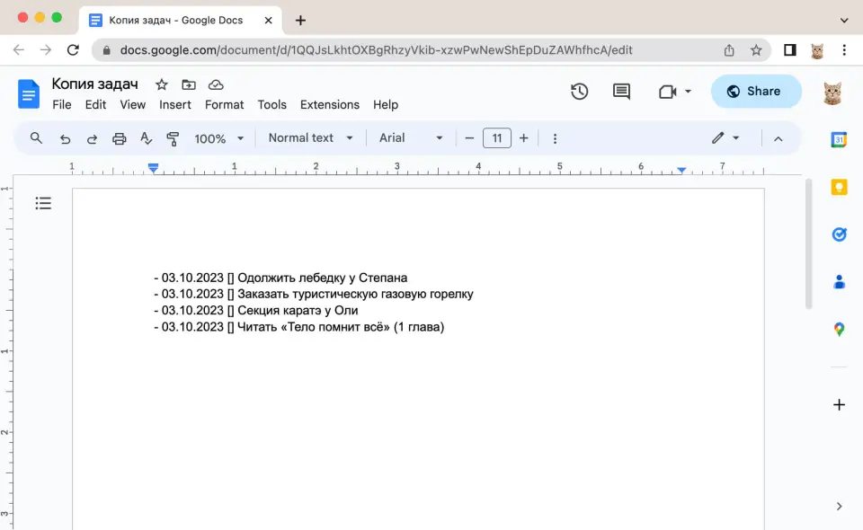Open version history clock icon
Viewport: 863px width, 530px height.
click(x=579, y=91)
